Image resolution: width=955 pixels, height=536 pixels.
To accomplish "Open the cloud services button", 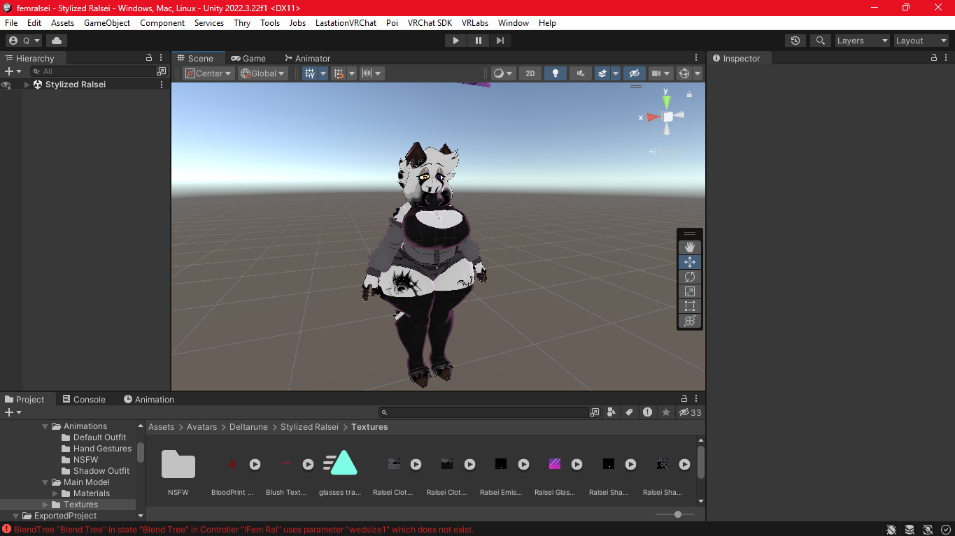I will tap(57, 41).
